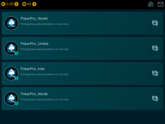Open the PokerPro_Irish club name
Image resolution: width=165 pixels, height=124 pixels.
click(x=33, y=69)
